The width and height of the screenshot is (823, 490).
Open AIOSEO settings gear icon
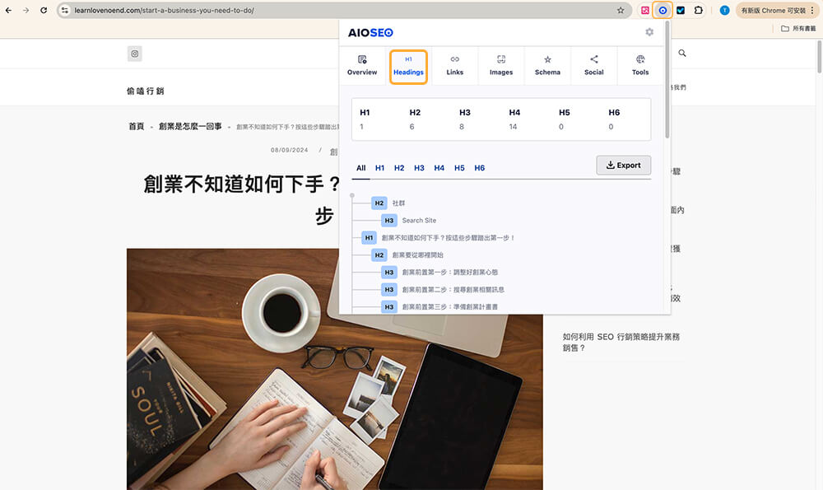(649, 32)
